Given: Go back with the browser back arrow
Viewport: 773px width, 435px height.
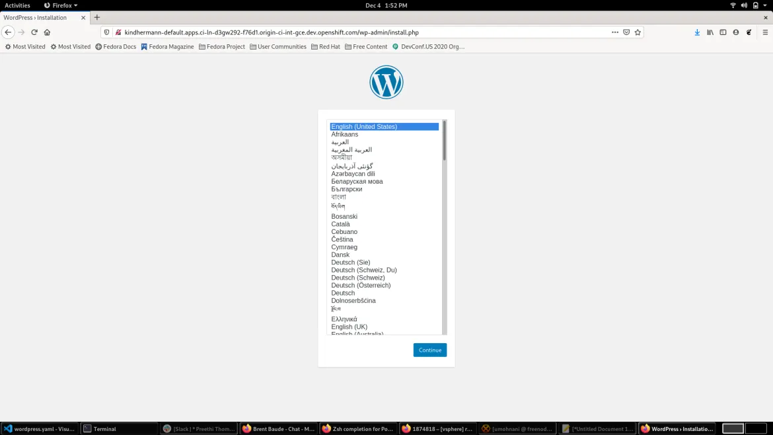Looking at the screenshot, I should 8,32.
